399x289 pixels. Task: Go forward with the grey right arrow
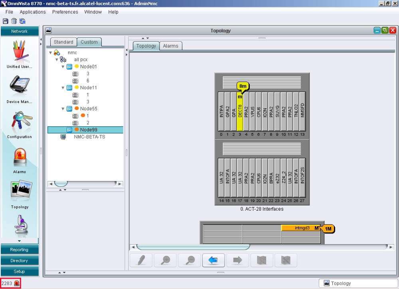click(x=237, y=260)
